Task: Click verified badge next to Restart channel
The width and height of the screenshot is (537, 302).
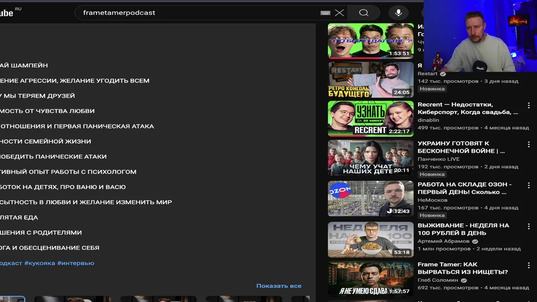Action: pyautogui.click(x=443, y=74)
